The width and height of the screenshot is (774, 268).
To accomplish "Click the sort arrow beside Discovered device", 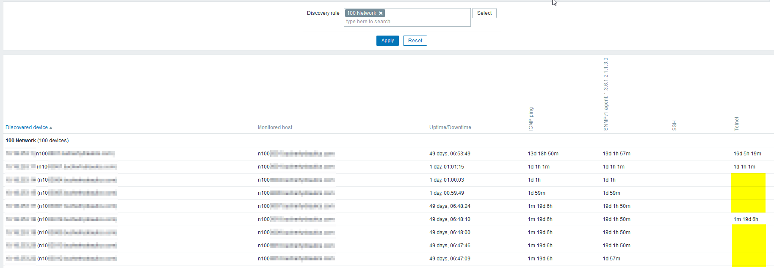I will [51, 127].
